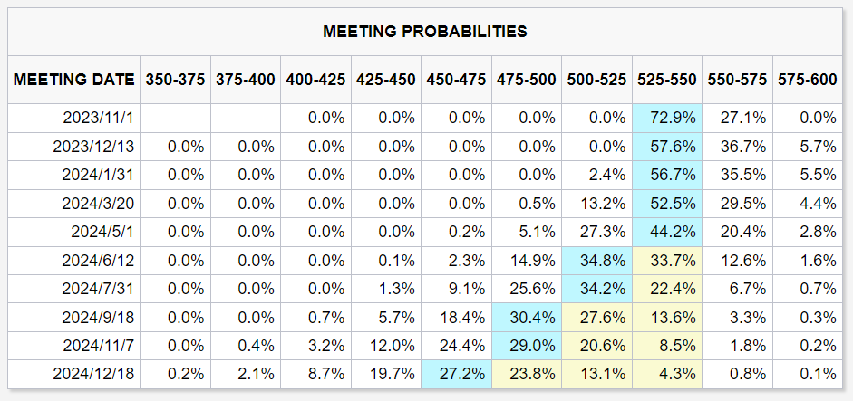Click the highlighted 72.9% probability cell

click(x=666, y=118)
